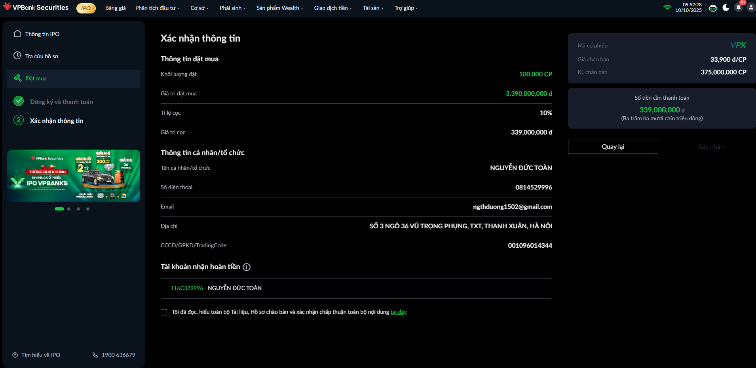The image size is (756, 368).
Task: Click the IPO VPBankS promotional banner
Action: [74, 176]
